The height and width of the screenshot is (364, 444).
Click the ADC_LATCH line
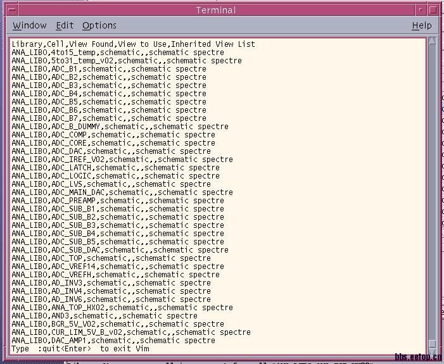[115, 167]
